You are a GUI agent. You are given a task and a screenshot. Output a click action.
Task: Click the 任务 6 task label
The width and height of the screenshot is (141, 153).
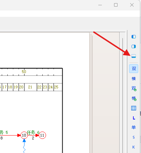click(x=33, y=132)
